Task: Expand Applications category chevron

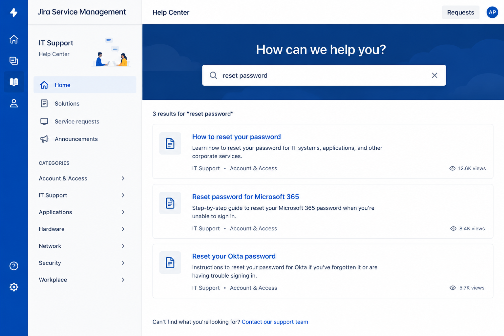Action: coord(123,212)
